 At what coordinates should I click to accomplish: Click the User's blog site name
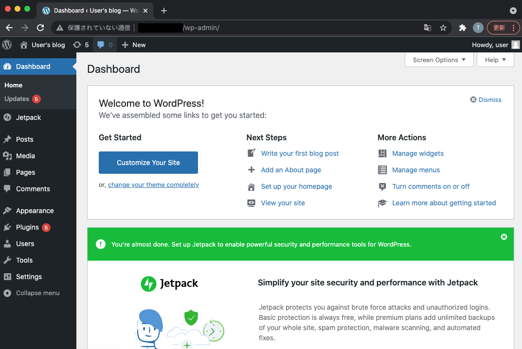(x=48, y=45)
